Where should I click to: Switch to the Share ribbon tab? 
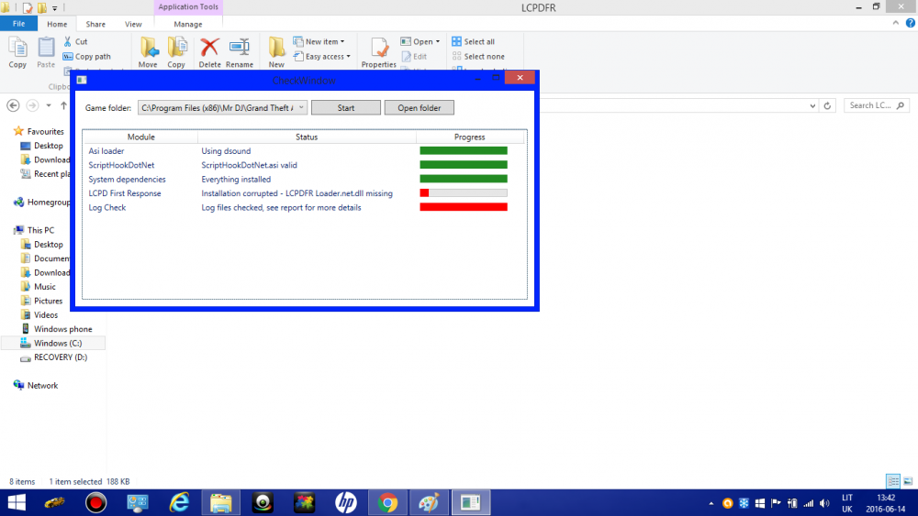[x=95, y=24]
